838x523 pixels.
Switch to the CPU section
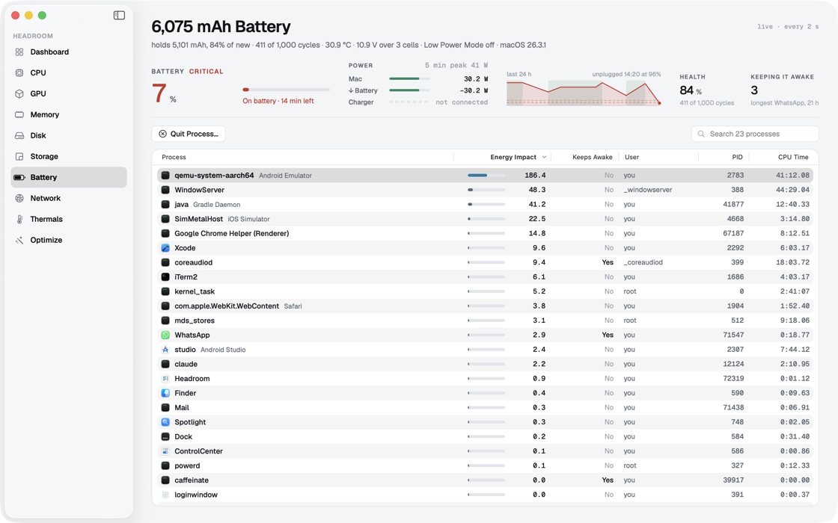click(x=69, y=72)
